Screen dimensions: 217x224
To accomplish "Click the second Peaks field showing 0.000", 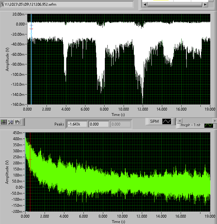I will coord(98,124).
